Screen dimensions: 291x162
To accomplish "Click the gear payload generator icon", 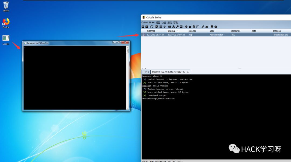I will pos(186,27).
